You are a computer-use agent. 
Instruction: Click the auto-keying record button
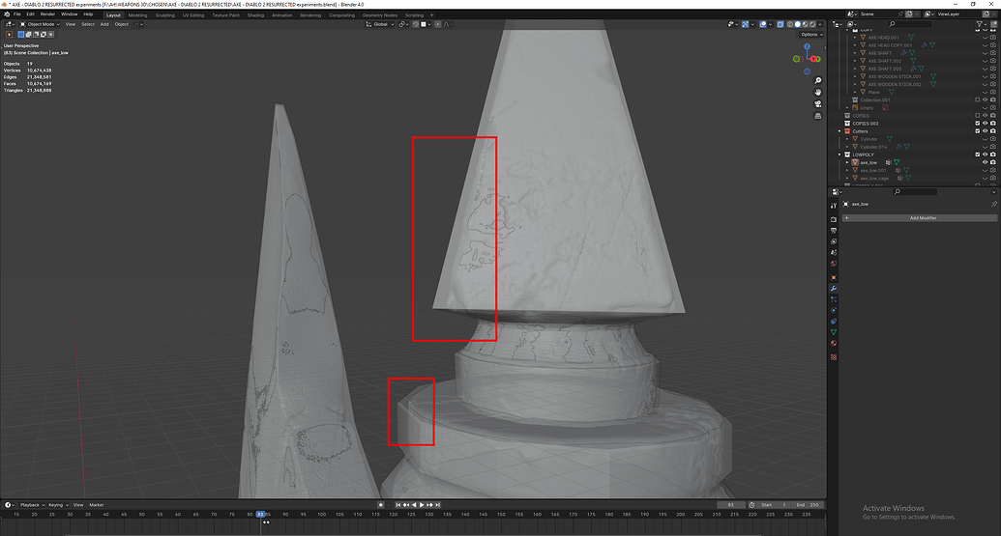380,505
